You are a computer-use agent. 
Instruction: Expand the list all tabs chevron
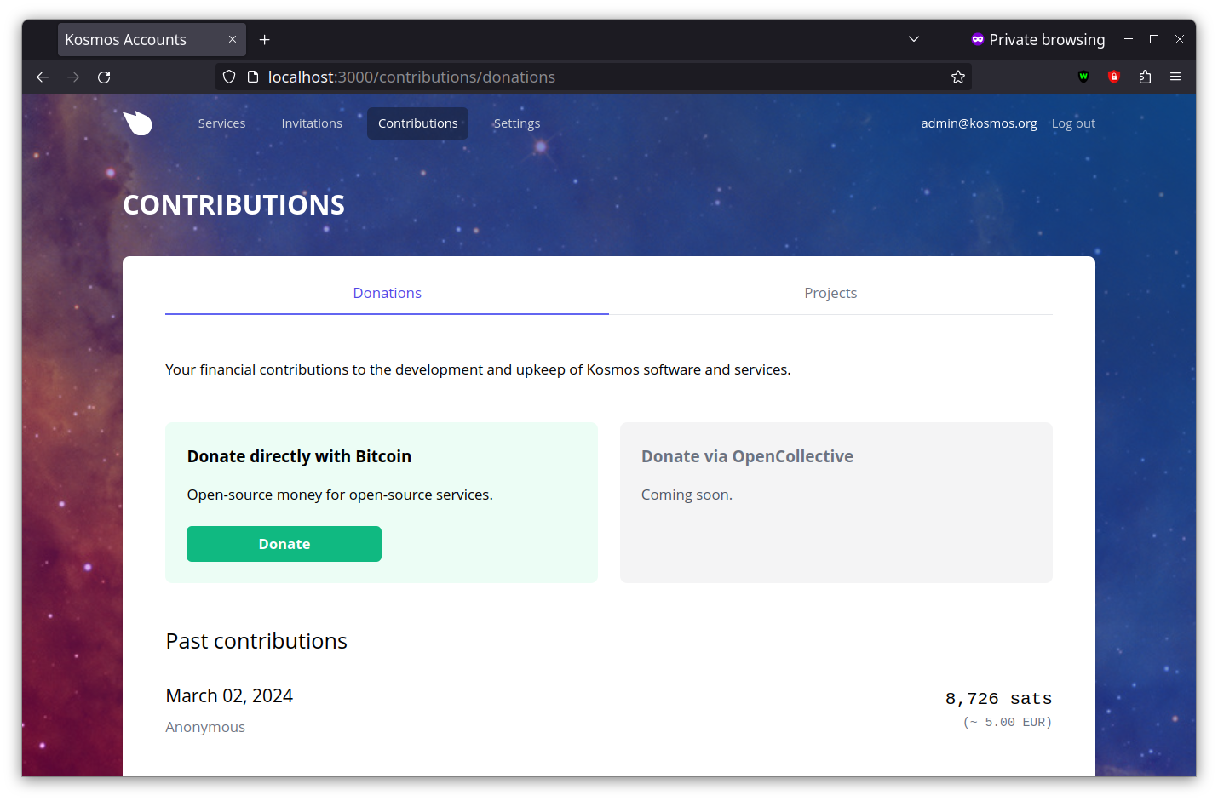(914, 40)
